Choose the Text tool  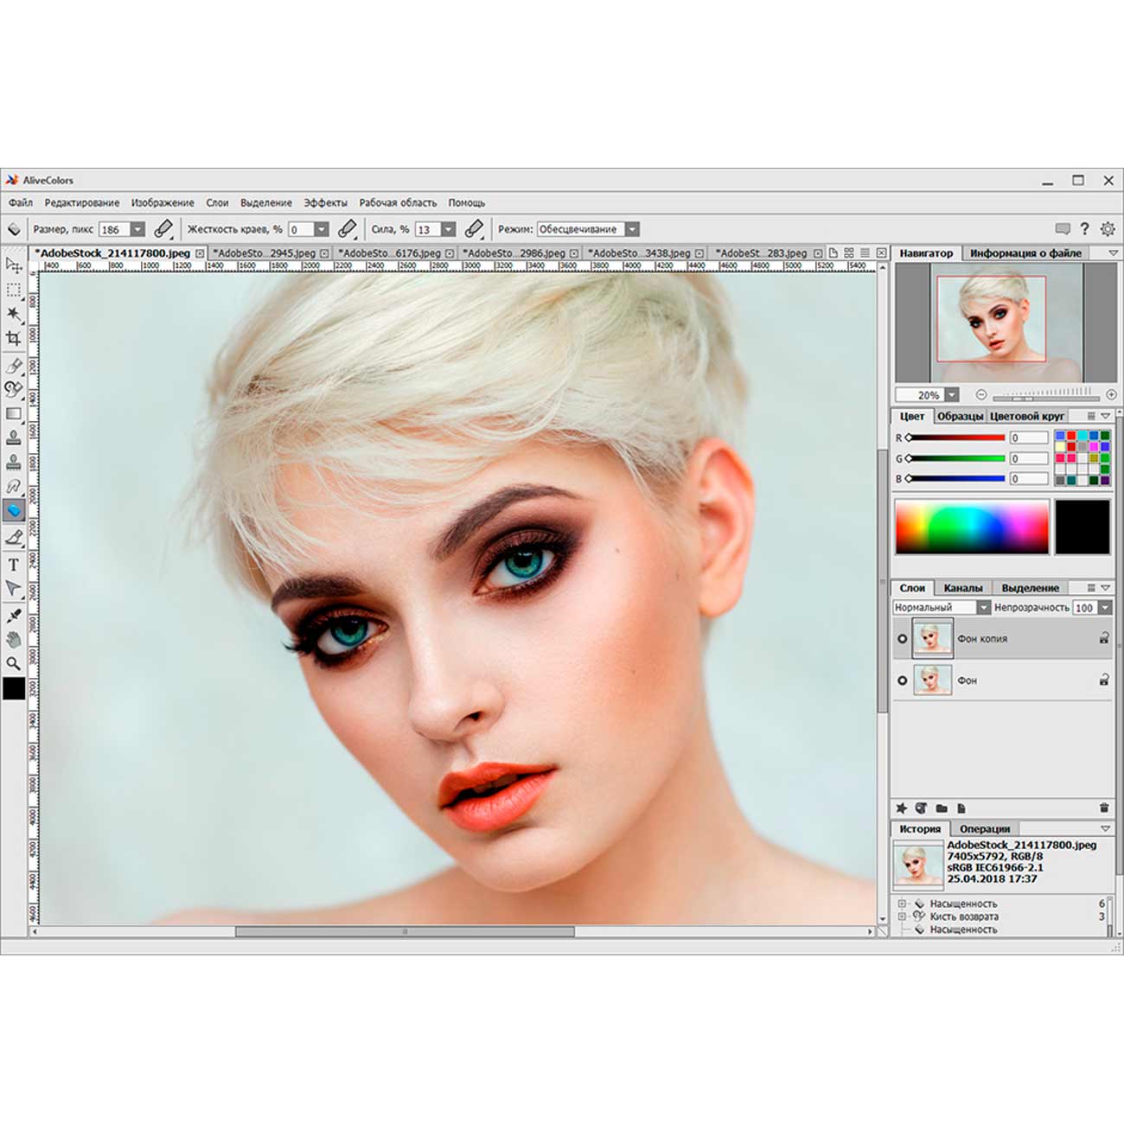13,565
